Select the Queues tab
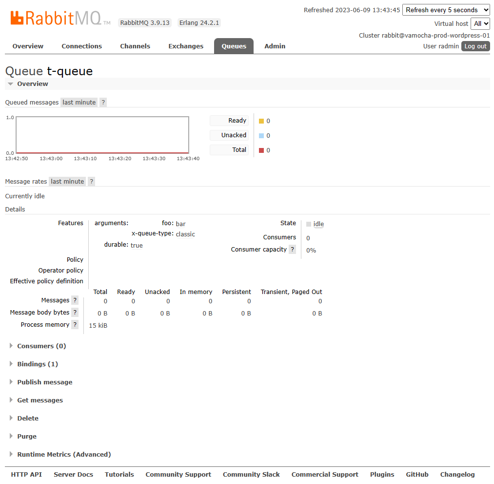This screenshot has height=484, width=494. (234, 46)
